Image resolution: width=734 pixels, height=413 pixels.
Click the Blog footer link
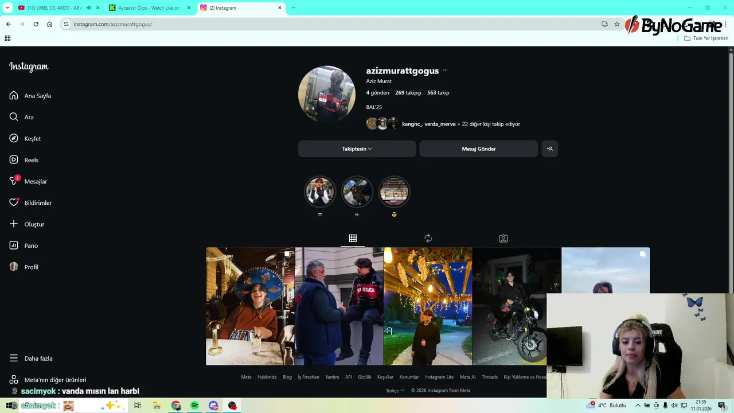pos(287,377)
